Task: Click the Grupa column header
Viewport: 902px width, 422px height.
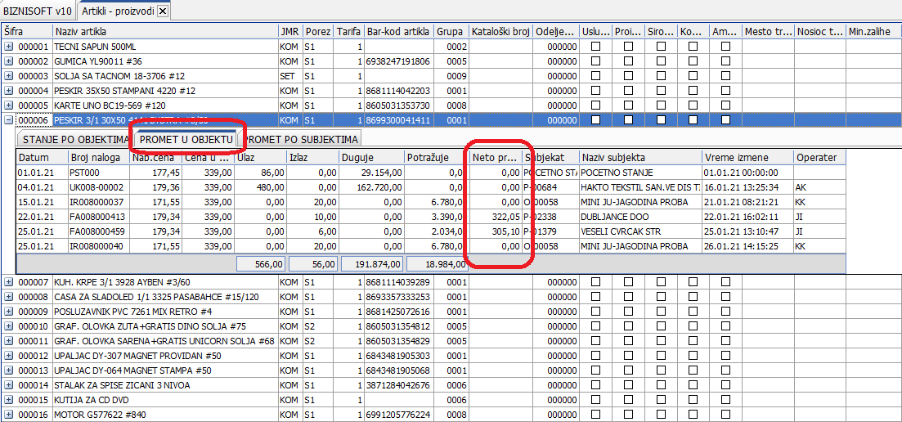Action: tap(451, 31)
